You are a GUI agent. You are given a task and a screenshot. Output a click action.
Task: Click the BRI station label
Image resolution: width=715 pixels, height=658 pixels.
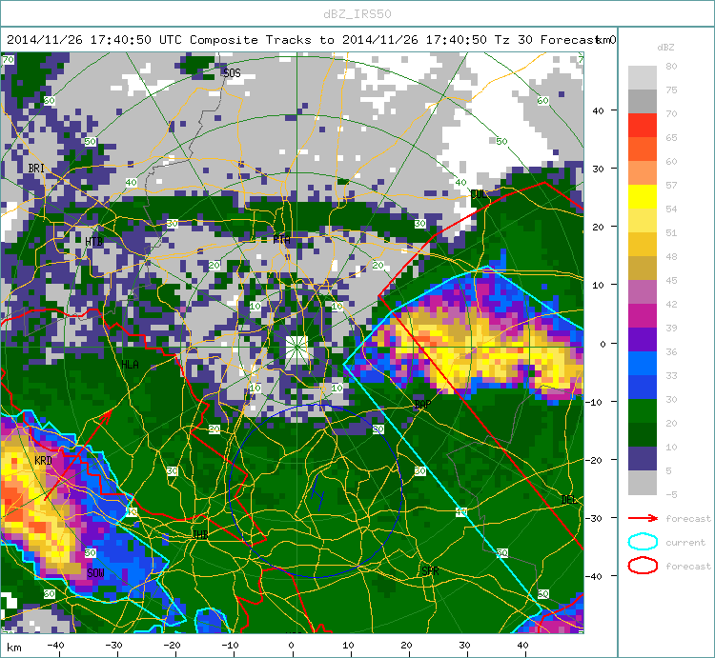(36, 168)
